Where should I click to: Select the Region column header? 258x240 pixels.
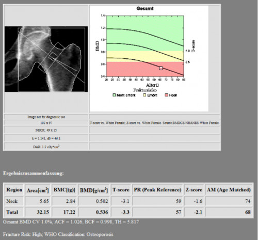(14, 189)
